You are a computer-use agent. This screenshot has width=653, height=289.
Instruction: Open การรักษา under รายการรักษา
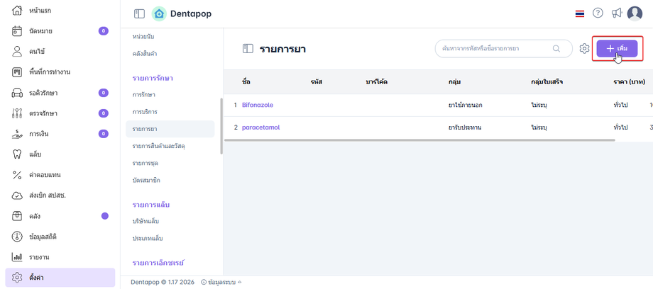[144, 95]
